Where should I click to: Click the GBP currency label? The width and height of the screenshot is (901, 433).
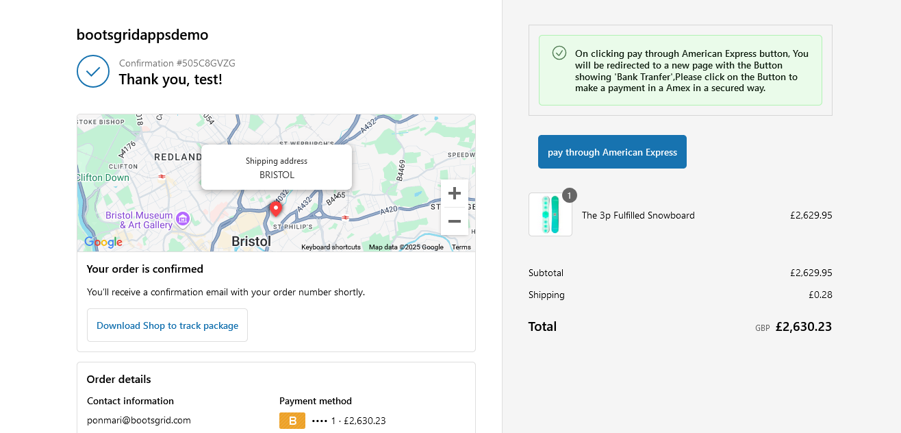point(763,328)
